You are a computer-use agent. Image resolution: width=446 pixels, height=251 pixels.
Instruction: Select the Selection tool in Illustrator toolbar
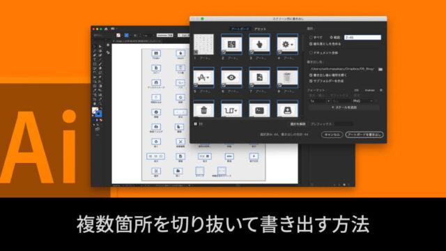click(95, 47)
